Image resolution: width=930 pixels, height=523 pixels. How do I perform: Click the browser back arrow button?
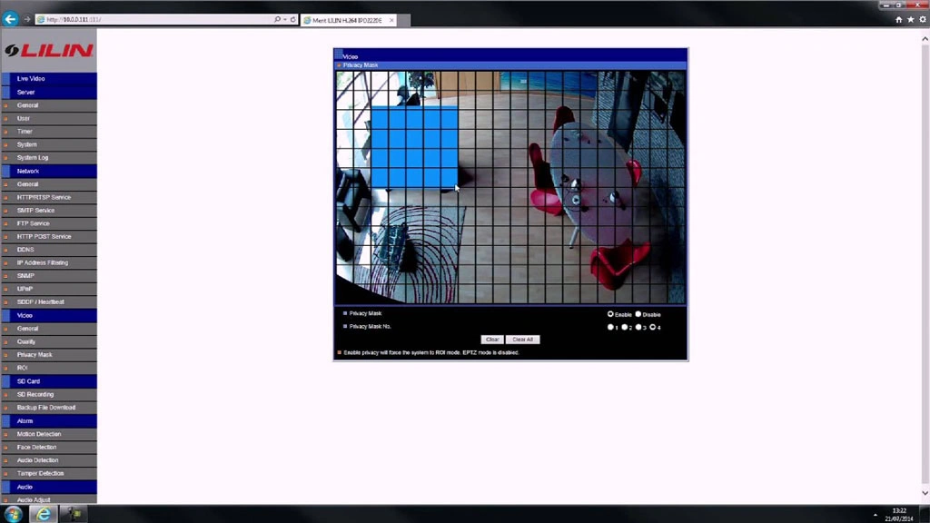pyautogui.click(x=10, y=18)
